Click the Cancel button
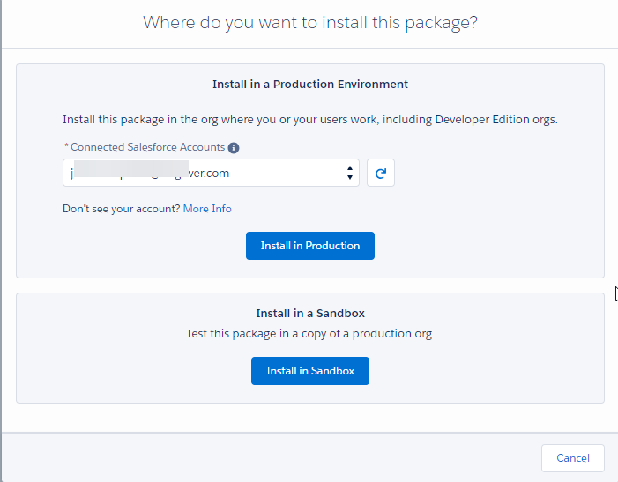 tap(573, 458)
